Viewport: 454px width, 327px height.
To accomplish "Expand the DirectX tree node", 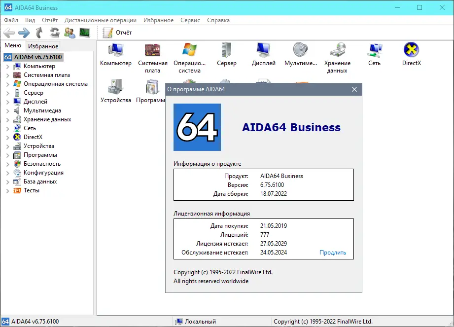I will [x=8, y=138].
